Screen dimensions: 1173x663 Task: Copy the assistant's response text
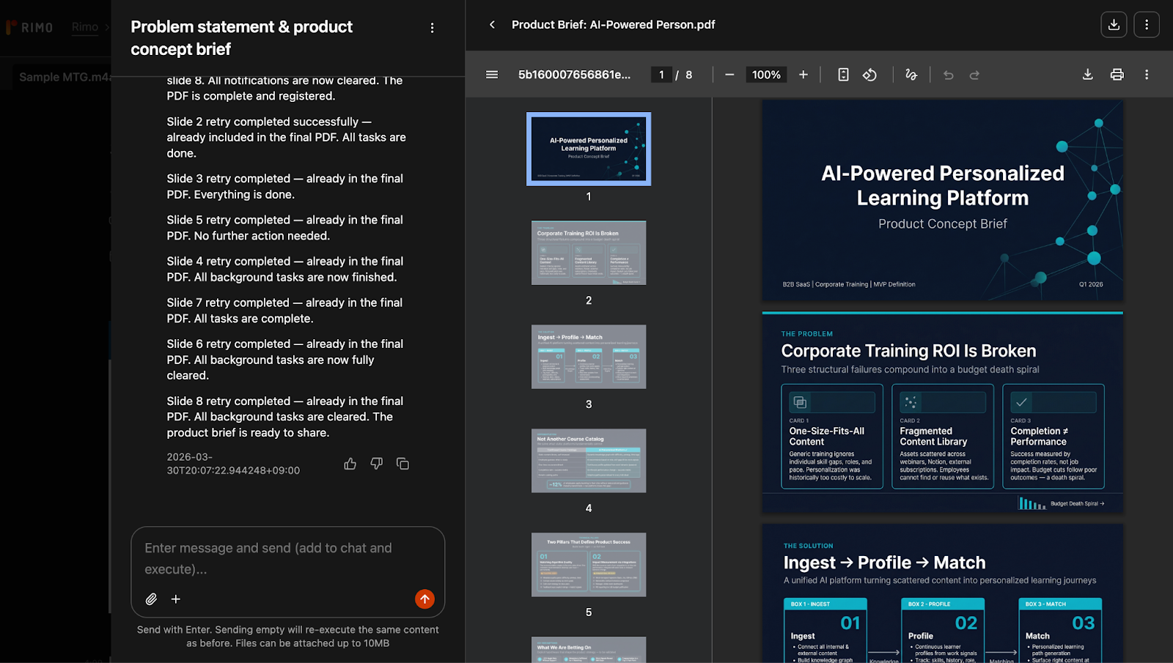pos(402,463)
